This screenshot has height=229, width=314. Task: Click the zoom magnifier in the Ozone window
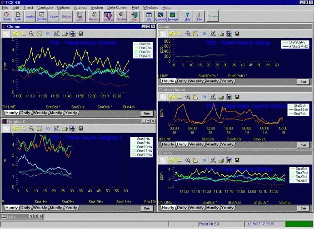click(x=188, y=34)
